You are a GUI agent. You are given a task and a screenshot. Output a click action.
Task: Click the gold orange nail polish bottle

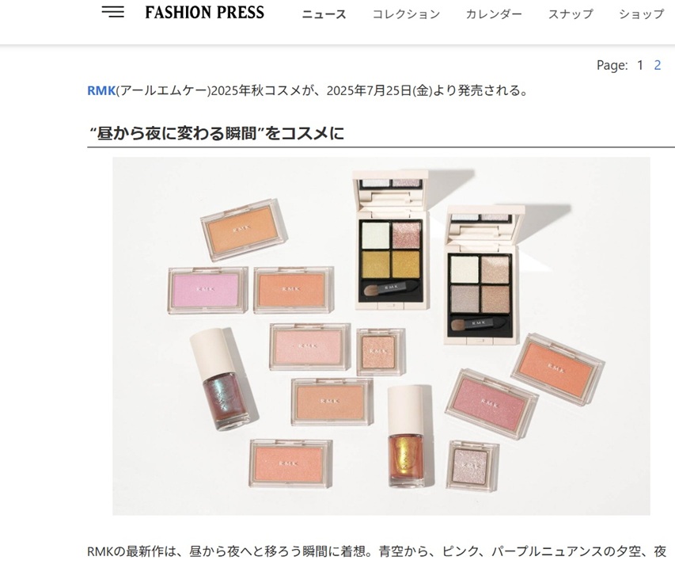[405, 436]
